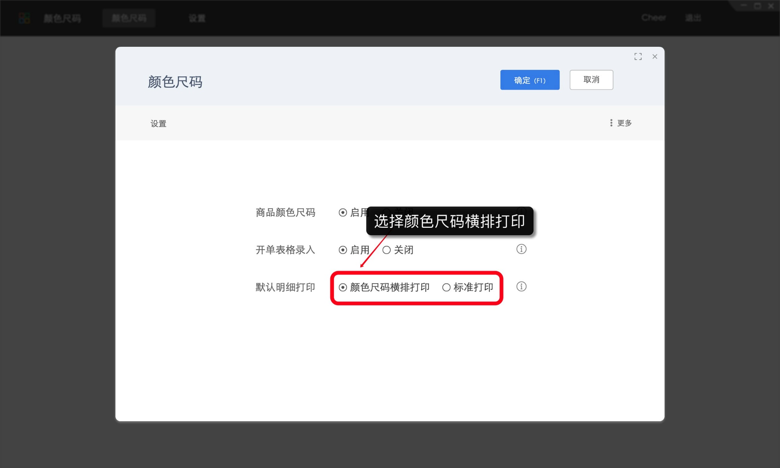This screenshot has height=468, width=780.
Task: Click the 退出 logout link in top bar
Action: [693, 18]
